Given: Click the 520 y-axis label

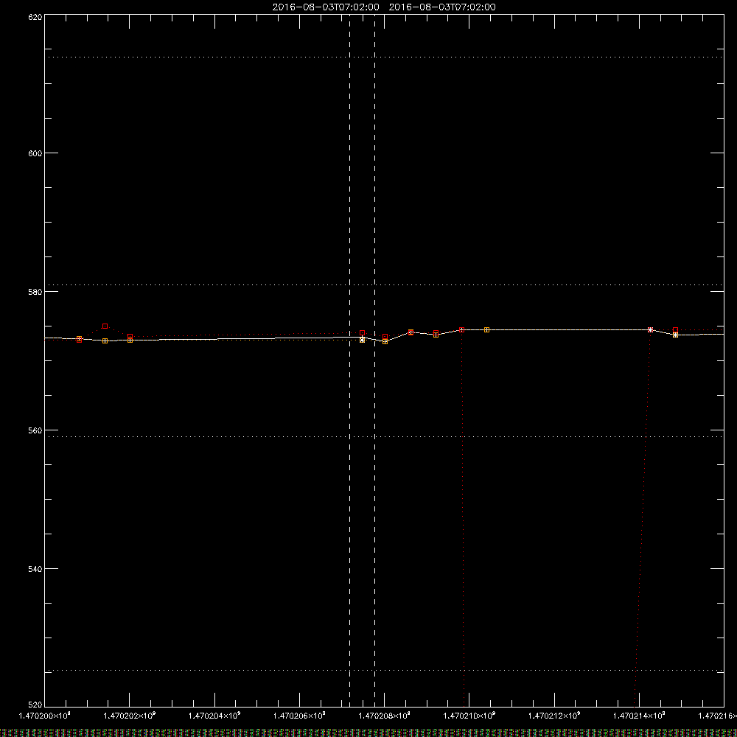Looking at the screenshot, I should (x=35, y=705).
